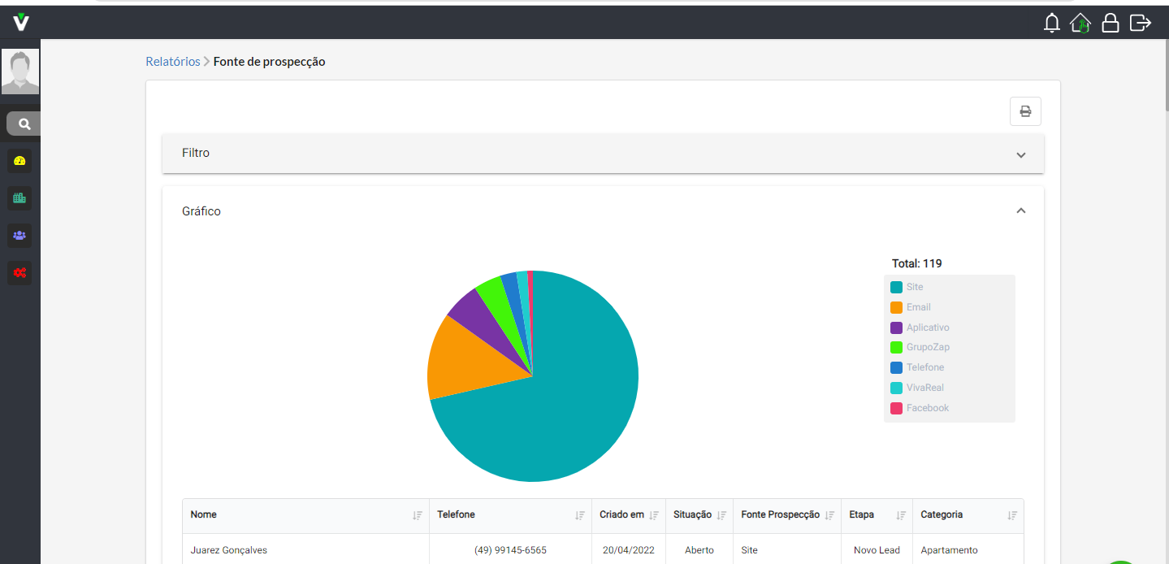Open the yellow dashboard gauge icon
The image size is (1169, 564).
point(20,161)
